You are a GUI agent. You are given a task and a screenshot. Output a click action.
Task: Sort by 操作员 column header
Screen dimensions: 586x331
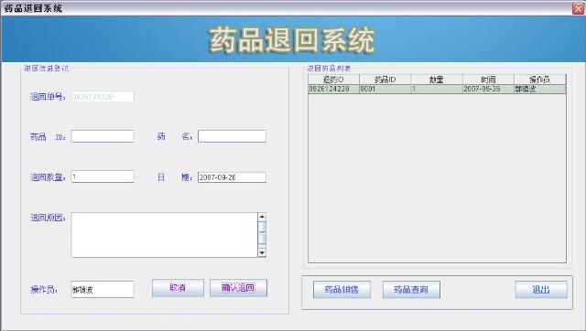(540, 80)
